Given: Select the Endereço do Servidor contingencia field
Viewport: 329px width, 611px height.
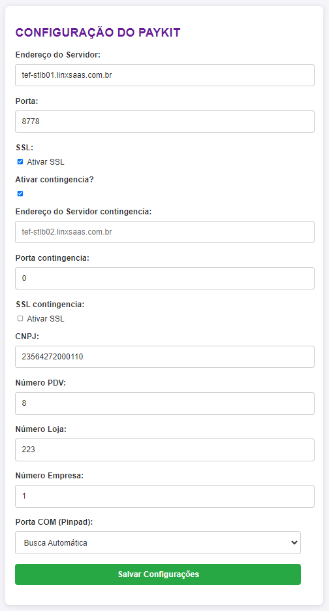Looking at the screenshot, I should [x=164, y=232].
